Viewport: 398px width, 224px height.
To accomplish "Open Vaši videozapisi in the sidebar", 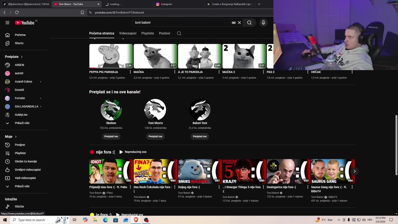I will click(25, 178).
